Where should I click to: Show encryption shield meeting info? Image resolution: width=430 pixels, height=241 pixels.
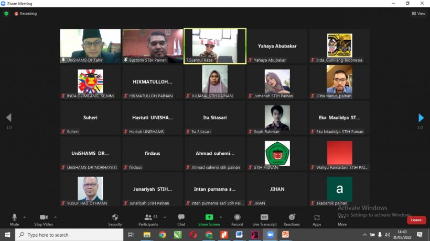[x=6, y=14]
